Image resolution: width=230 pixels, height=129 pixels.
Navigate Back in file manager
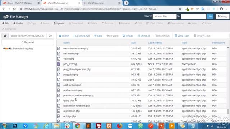(98, 36)
